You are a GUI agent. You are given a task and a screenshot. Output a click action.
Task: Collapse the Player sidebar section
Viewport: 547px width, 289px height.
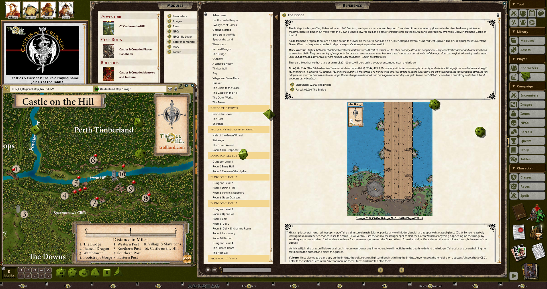coord(527,59)
